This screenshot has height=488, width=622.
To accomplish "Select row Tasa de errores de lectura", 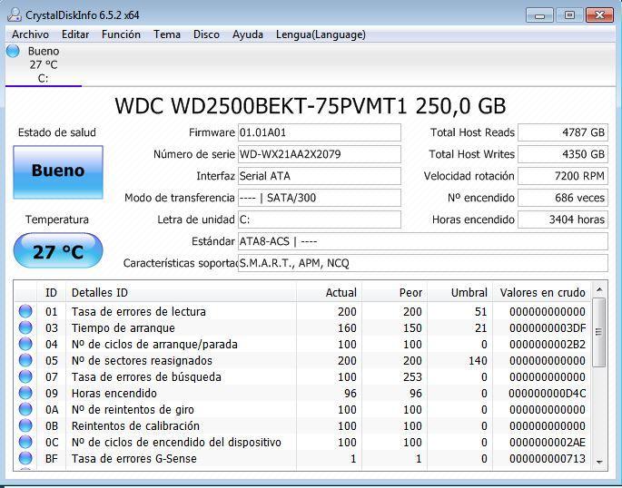I will coord(302,311).
